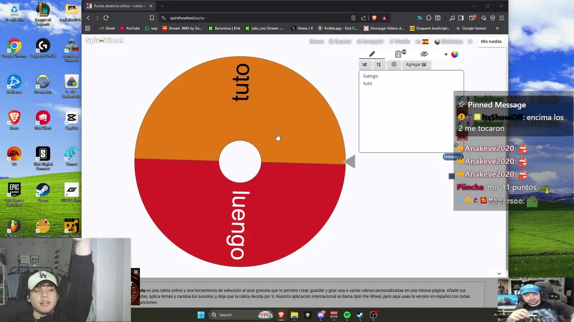Open the Overwatch desktop shortcut

(43, 84)
